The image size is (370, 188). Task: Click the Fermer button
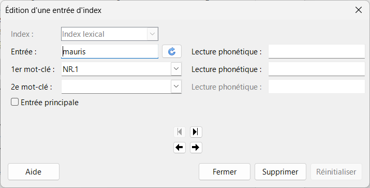225,172
